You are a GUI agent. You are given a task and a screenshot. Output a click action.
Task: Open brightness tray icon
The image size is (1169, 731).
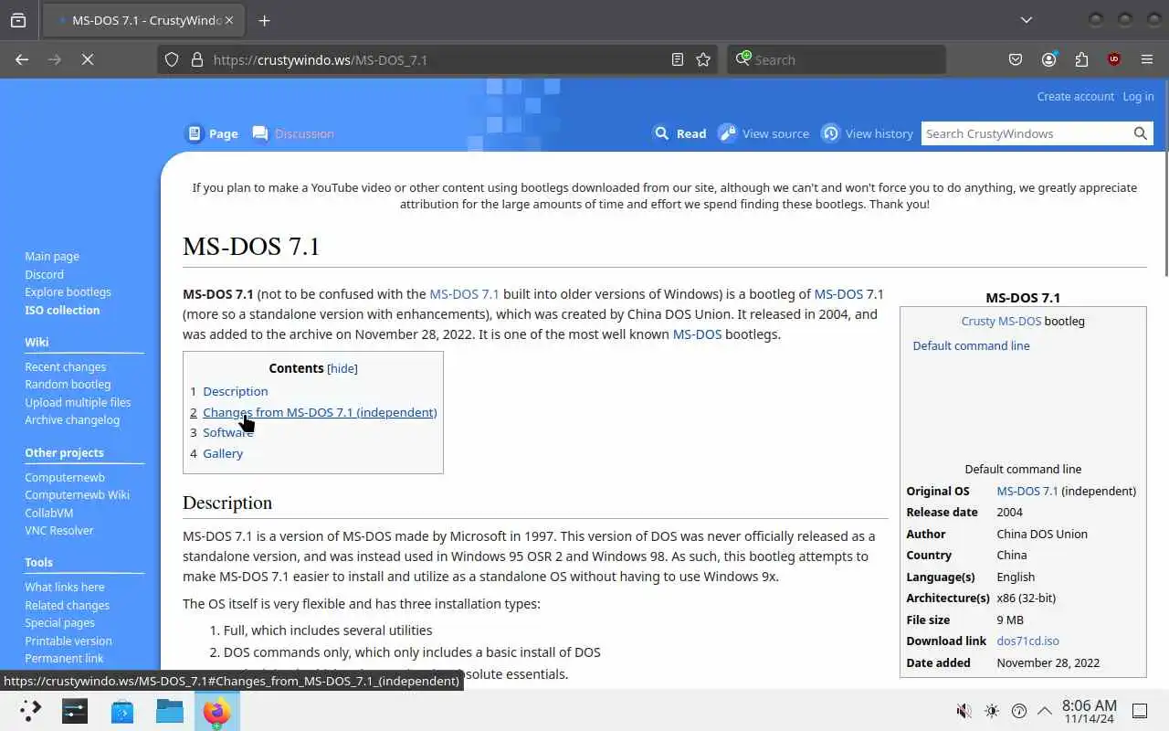pos(992,710)
